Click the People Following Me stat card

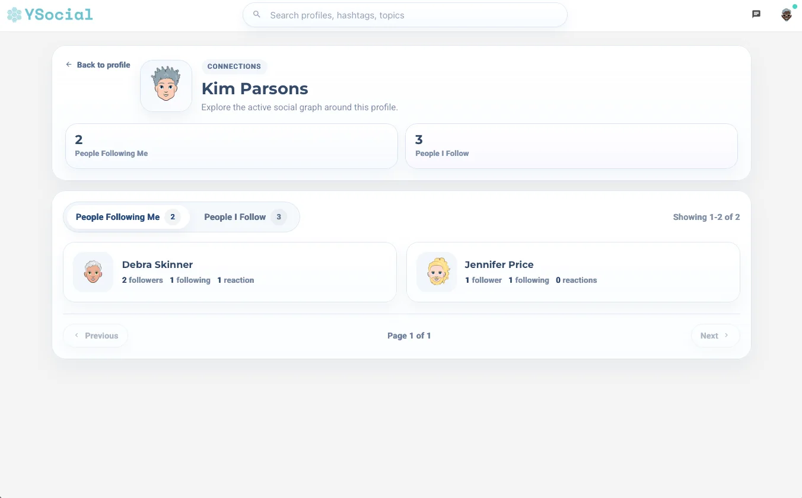[231, 146]
